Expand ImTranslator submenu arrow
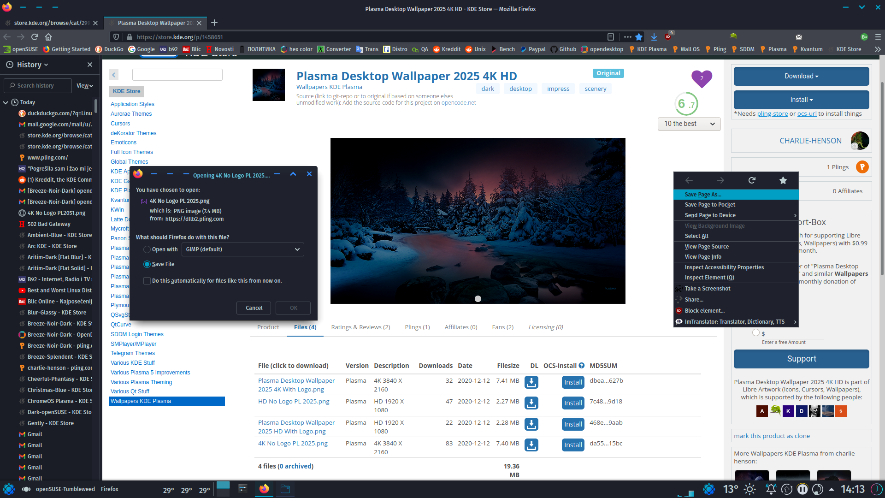885x498 pixels. [795, 322]
